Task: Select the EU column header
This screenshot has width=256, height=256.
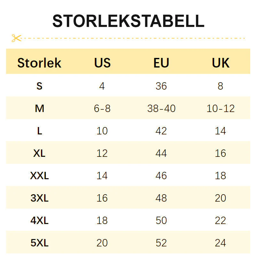Action: [161, 63]
